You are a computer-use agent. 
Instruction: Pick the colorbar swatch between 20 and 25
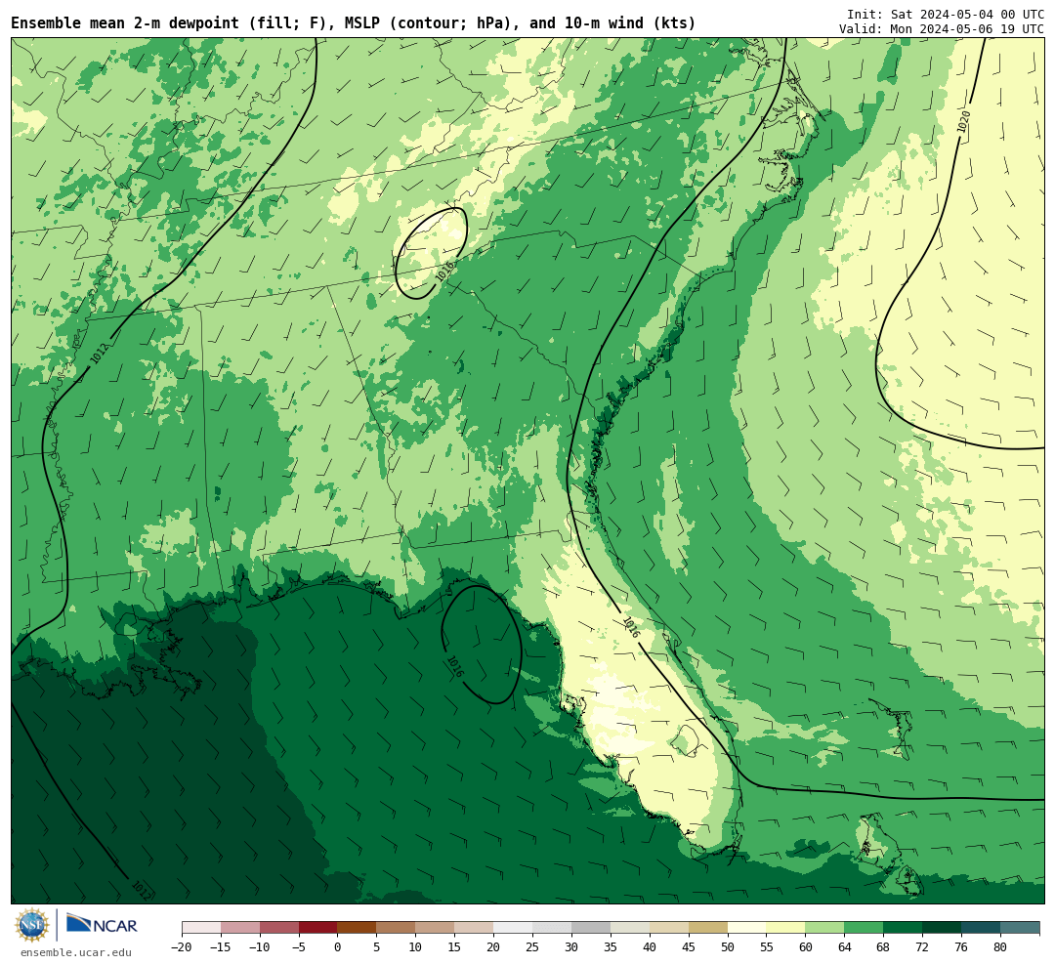(x=513, y=928)
